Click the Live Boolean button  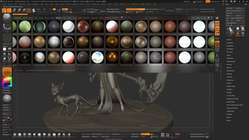170,10
